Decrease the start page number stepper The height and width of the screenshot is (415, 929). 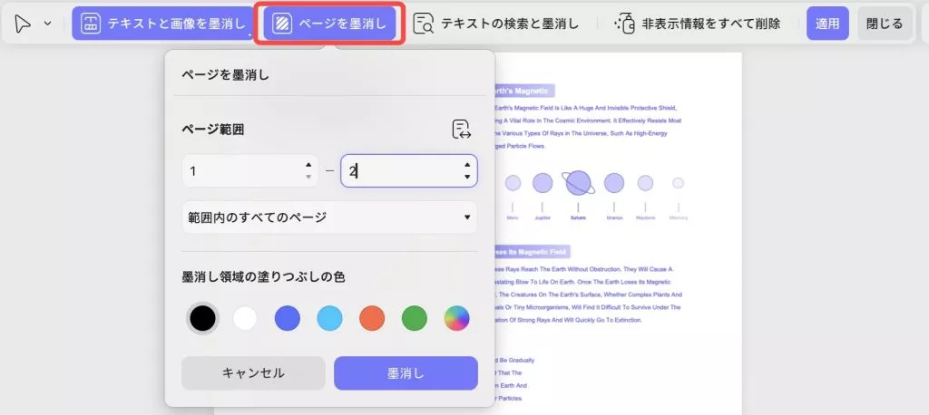pyautogui.click(x=308, y=177)
